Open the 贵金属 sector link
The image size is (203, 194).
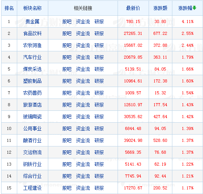[33, 21]
